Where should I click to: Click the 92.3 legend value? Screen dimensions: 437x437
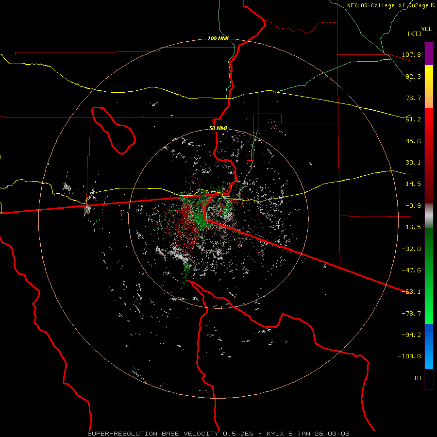[413, 76]
